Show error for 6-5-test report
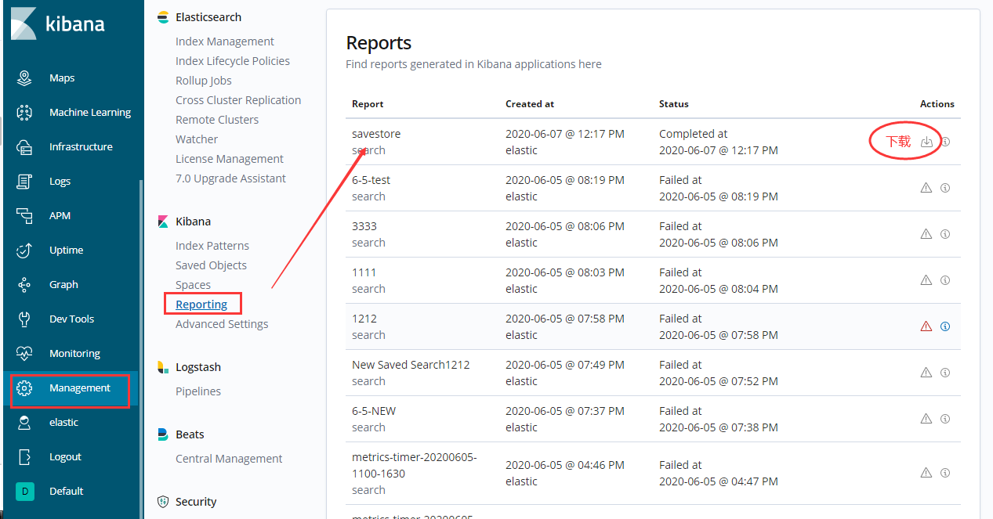 (x=926, y=188)
